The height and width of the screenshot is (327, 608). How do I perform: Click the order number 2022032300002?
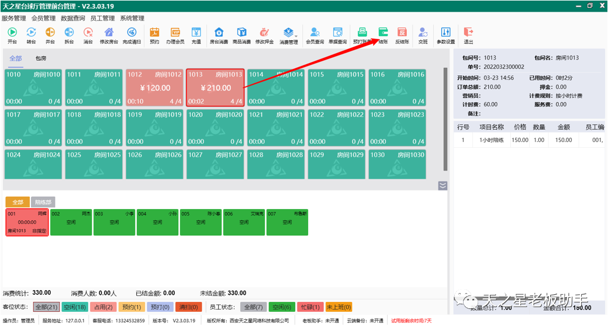click(x=504, y=67)
